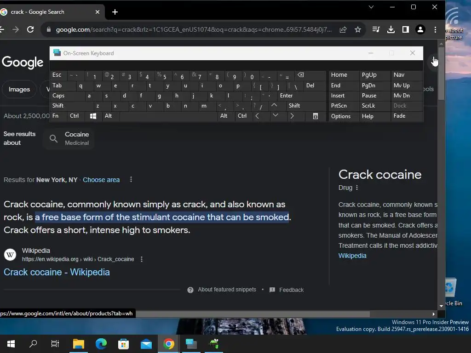The width and height of the screenshot is (471, 353).
Task: Open Microsoft Edge from taskbar
Action: click(101, 343)
